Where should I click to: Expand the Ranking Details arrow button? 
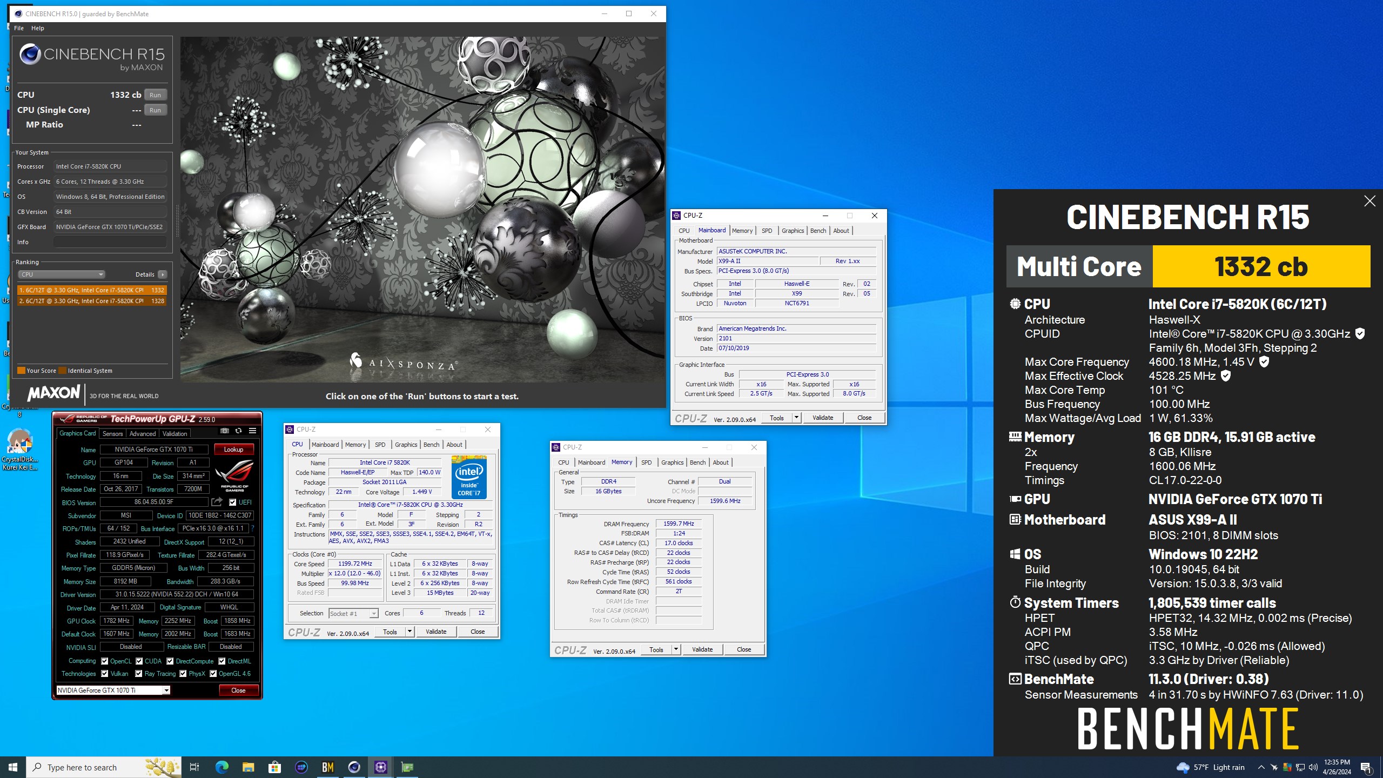[162, 274]
